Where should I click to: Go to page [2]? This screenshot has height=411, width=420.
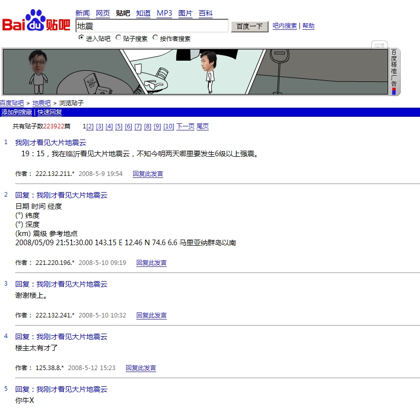pos(90,126)
